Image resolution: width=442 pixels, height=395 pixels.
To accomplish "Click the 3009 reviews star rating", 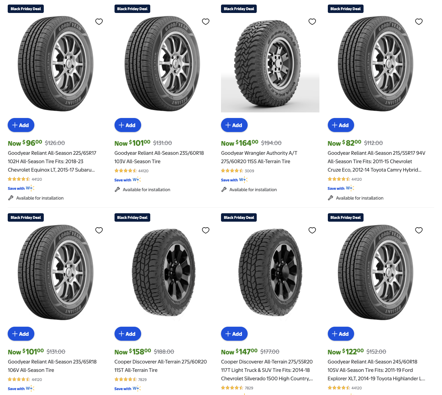I will click(232, 171).
